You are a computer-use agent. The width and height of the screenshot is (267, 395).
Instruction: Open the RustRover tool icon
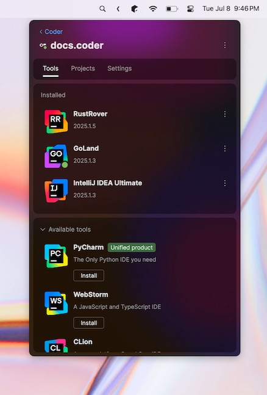(x=56, y=121)
